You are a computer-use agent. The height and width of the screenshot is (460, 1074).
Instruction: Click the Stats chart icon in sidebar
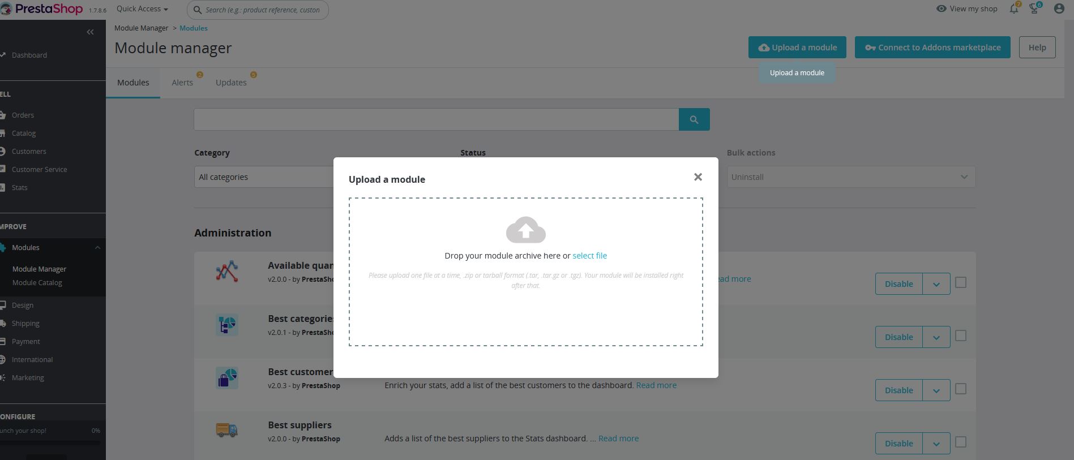(3, 187)
